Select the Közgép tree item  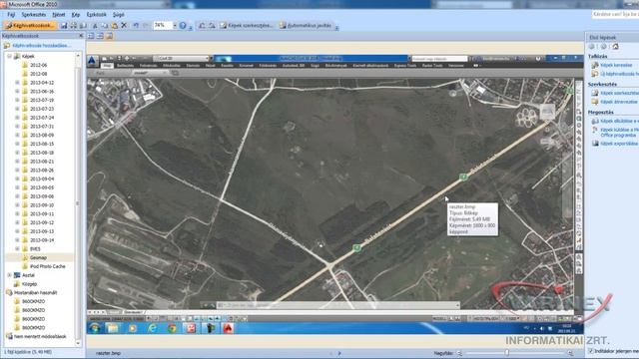click(29, 284)
